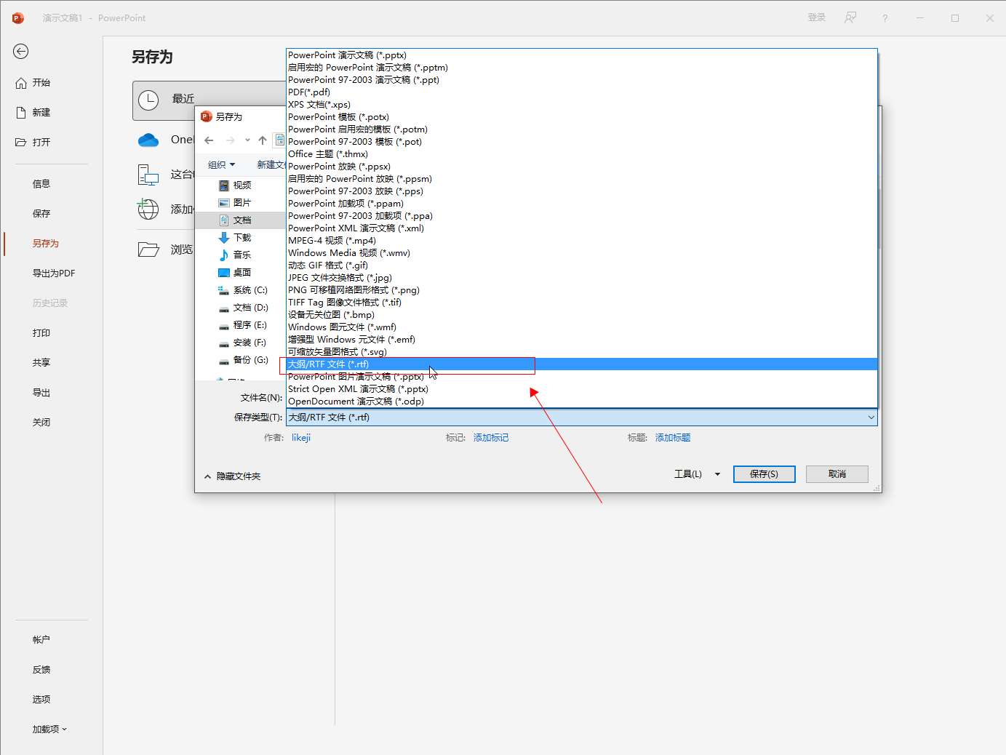Viewport: 1006px width, 755px height.
Task: Open the 选项 tab in sidebar
Action: click(x=41, y=700)
